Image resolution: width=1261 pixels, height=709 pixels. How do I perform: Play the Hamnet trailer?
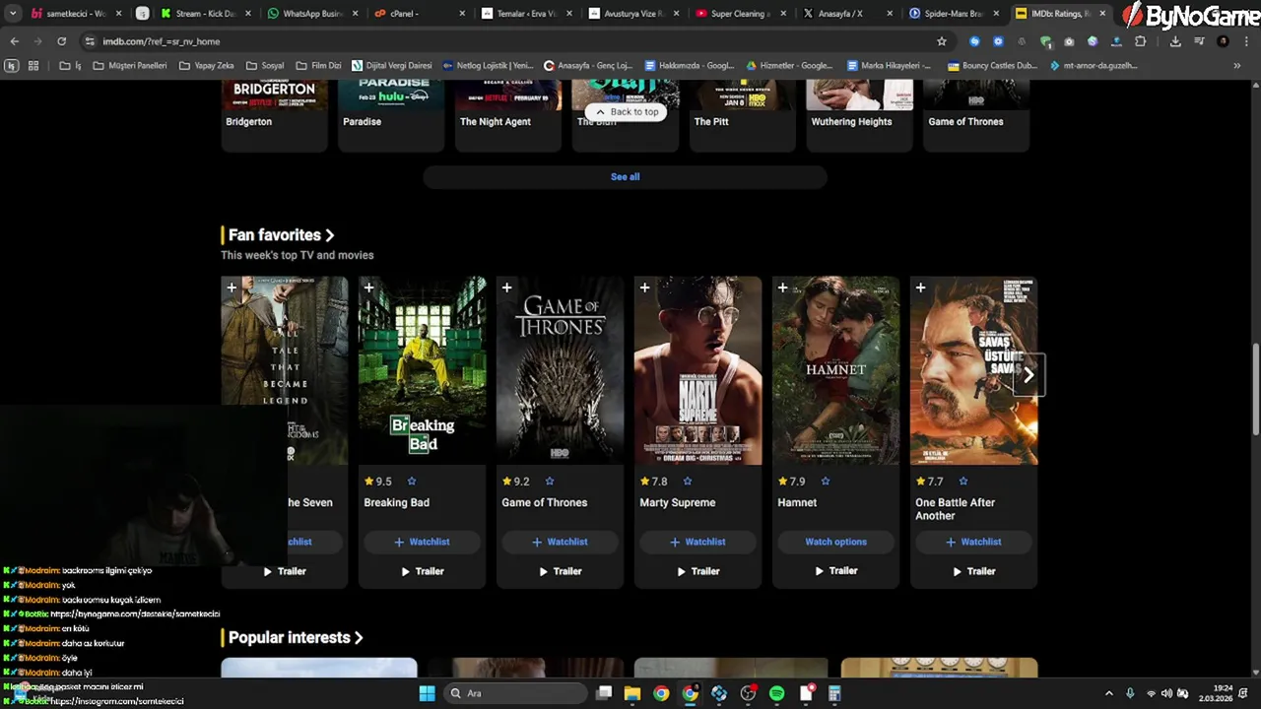pos(835,571)
